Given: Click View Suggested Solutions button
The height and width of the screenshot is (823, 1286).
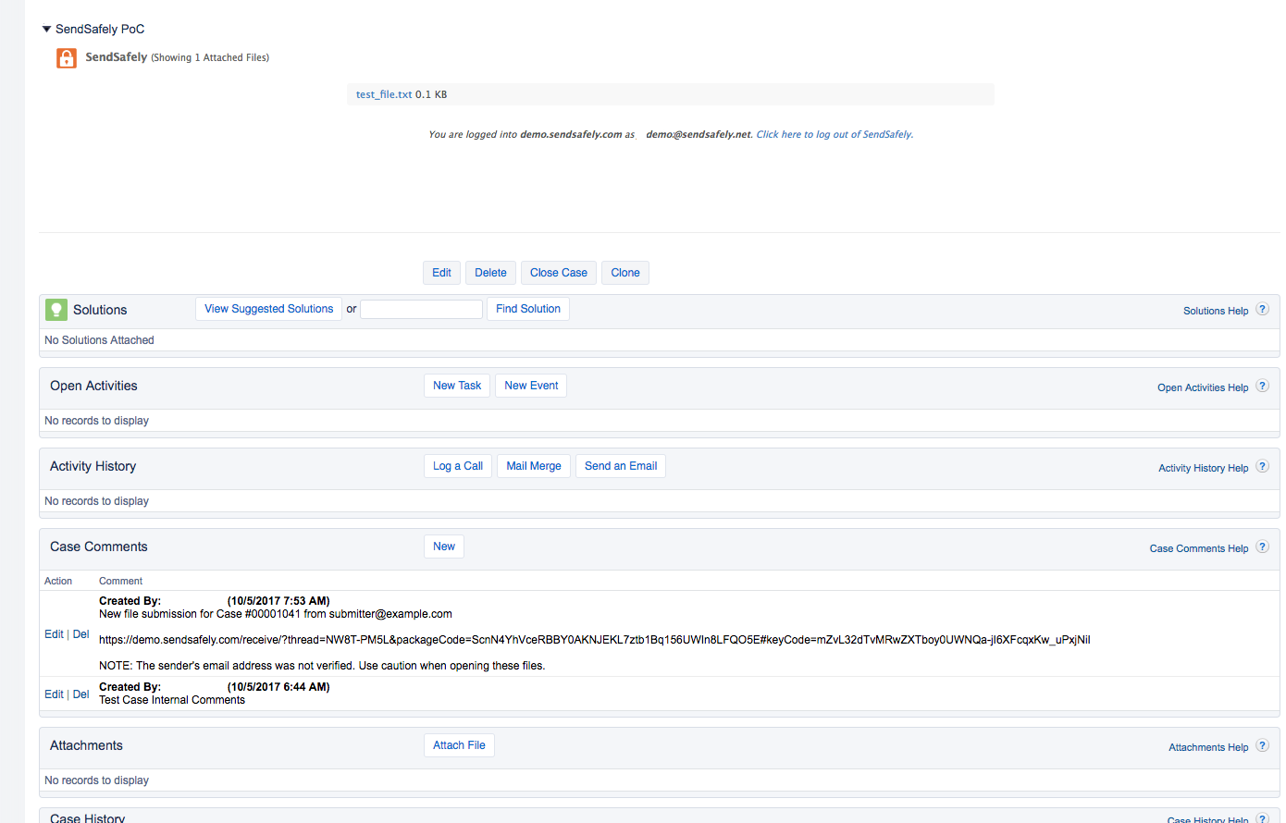Looking at the screenshot, I should coord(268,309).
